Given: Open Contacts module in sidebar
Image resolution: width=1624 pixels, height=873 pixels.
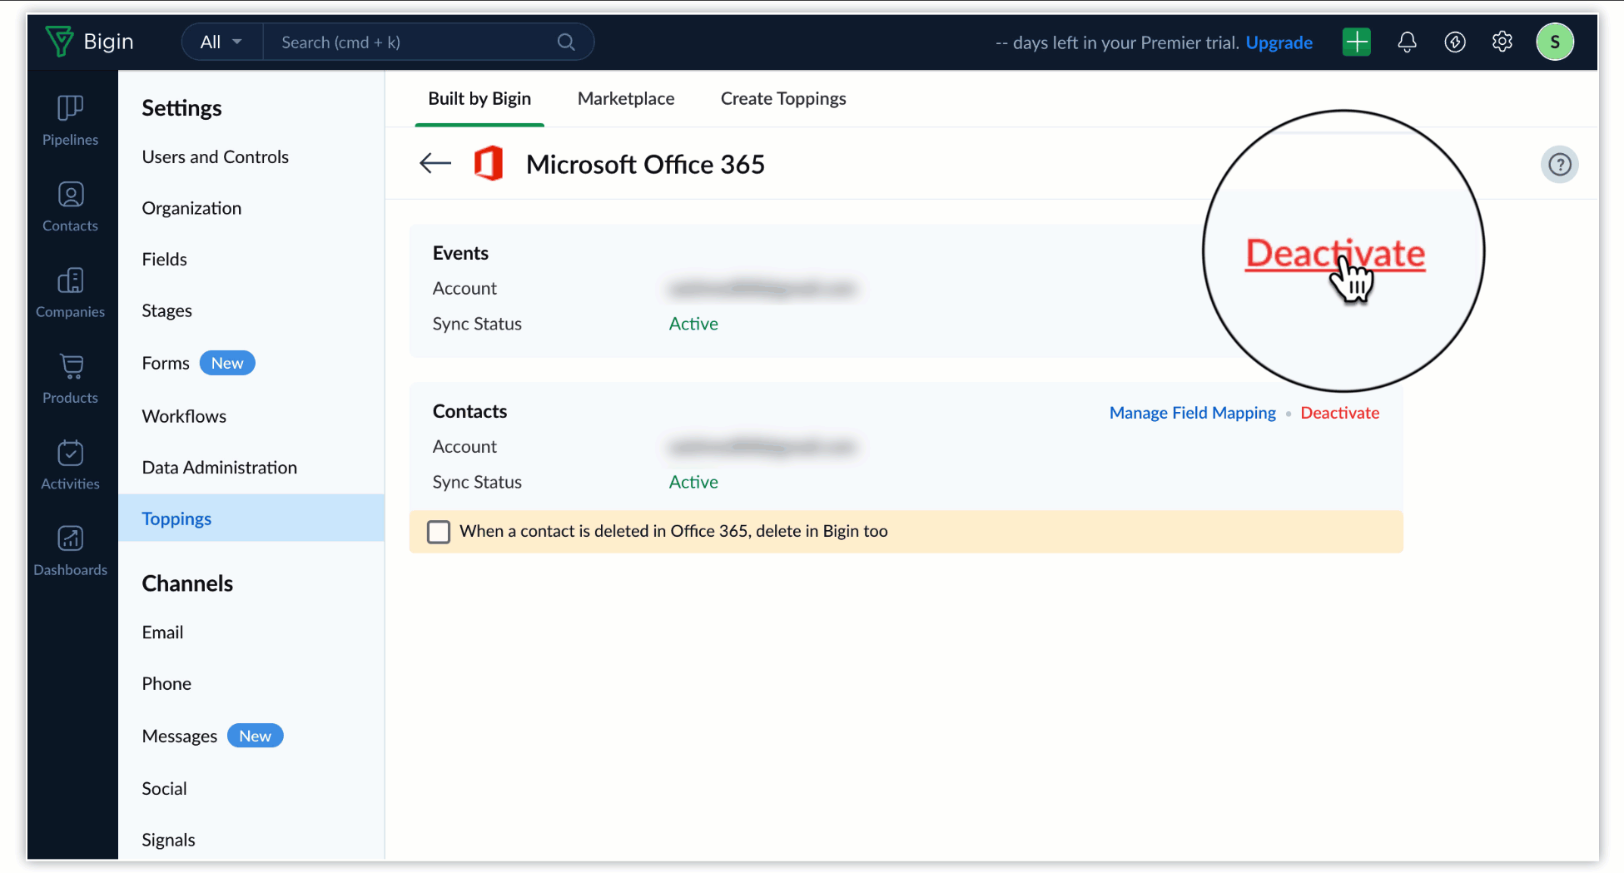Looking at the screenshot, I should (71, 207).
